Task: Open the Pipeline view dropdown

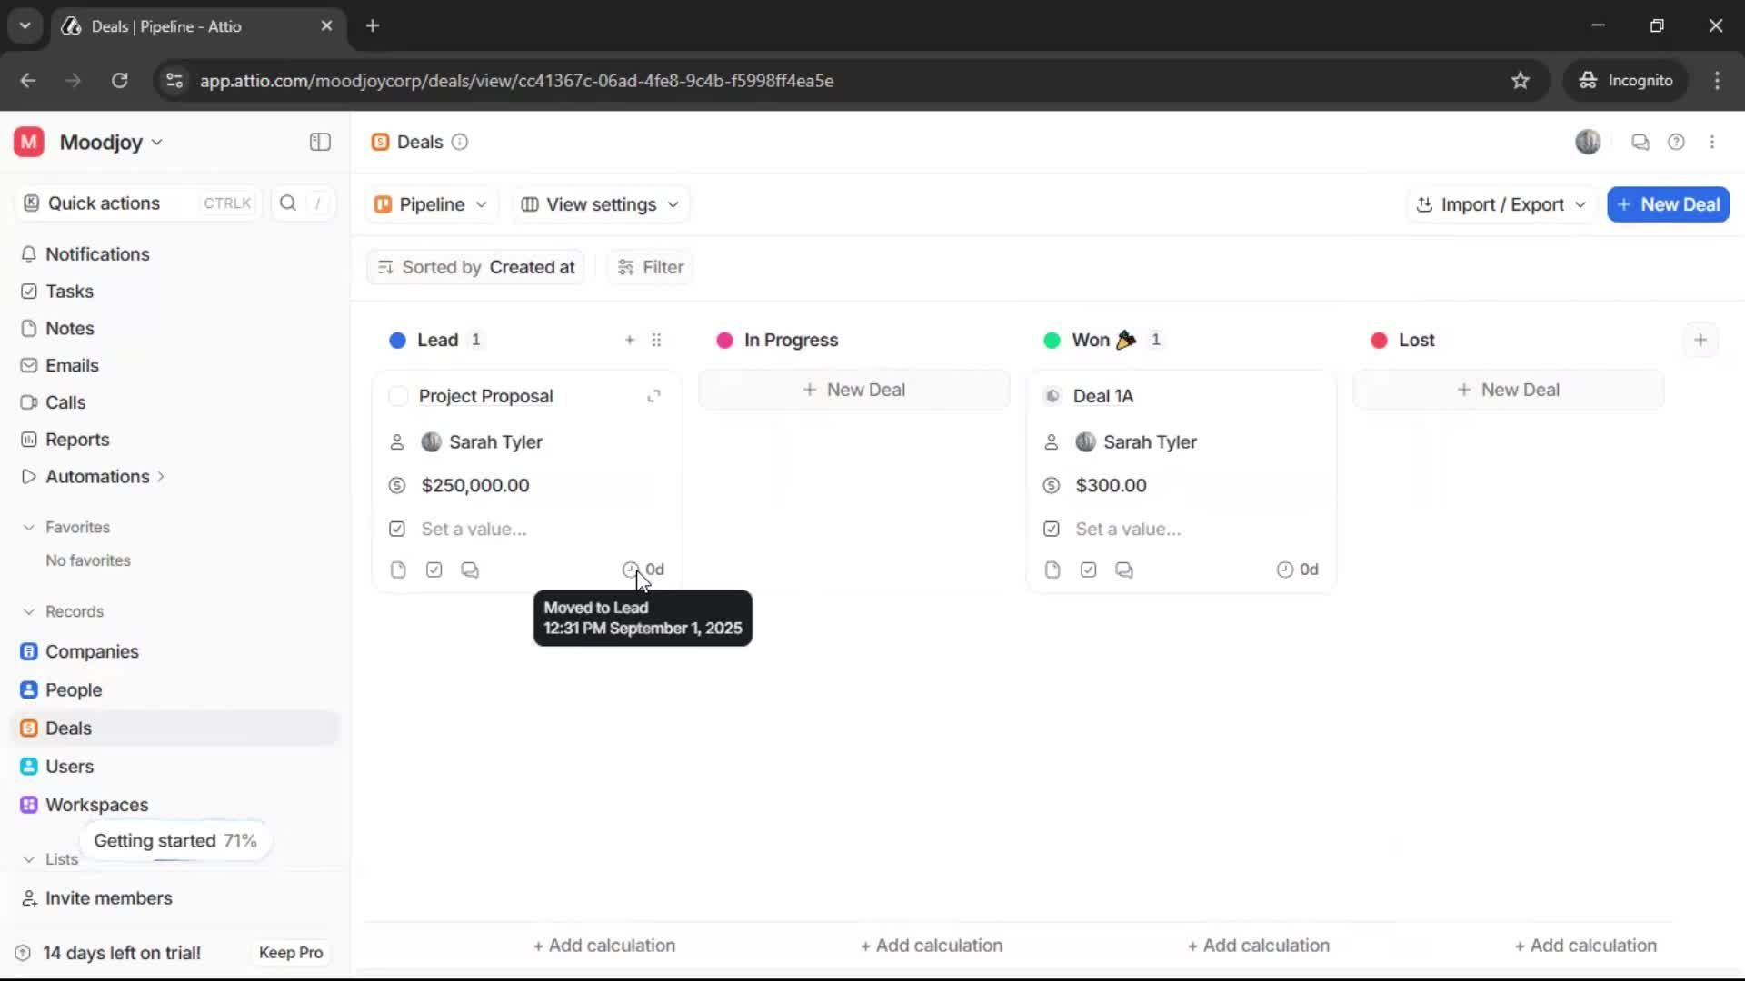Action: pos(431,204)
